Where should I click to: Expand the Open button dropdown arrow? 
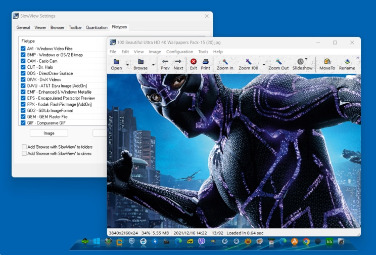coord(127,65)
